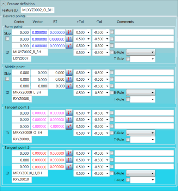Click first-row Center value in Form point
Viewport: 178px width, 191px height.
click(x=21, y=32)
